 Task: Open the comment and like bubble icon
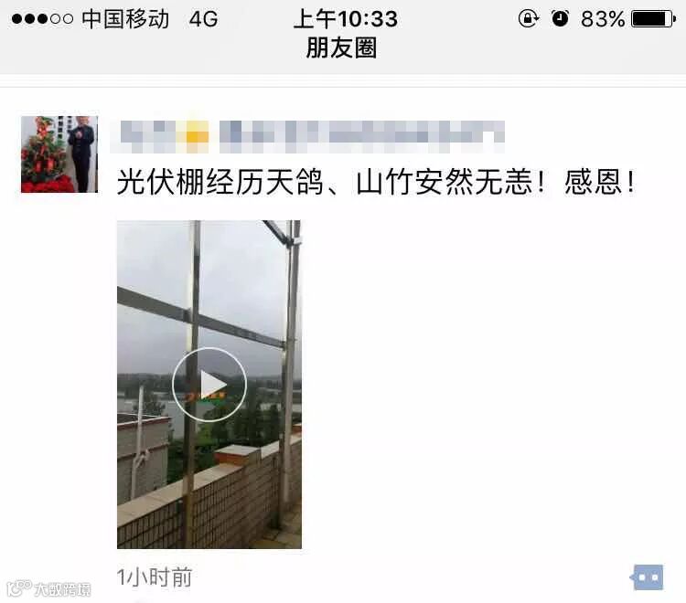click(x=647, y=577)
